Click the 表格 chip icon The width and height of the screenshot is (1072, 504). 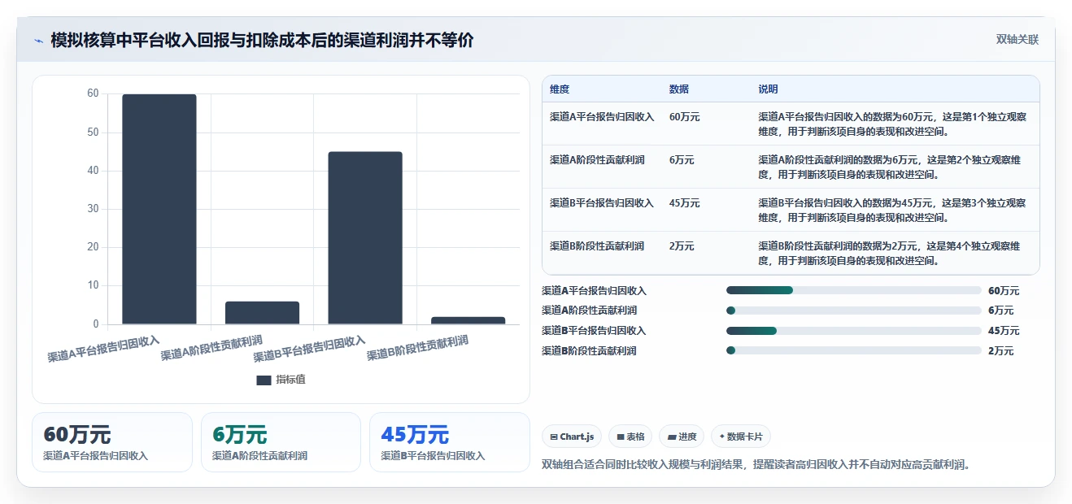pyautogui.click(x=621, y=437)
